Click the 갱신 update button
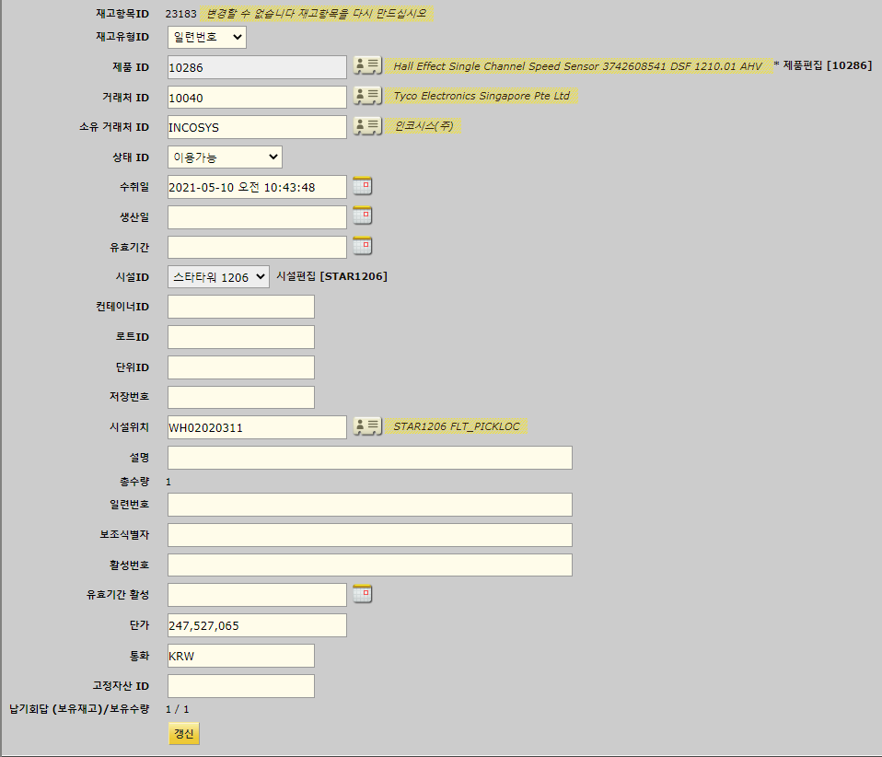 [184, 734]
